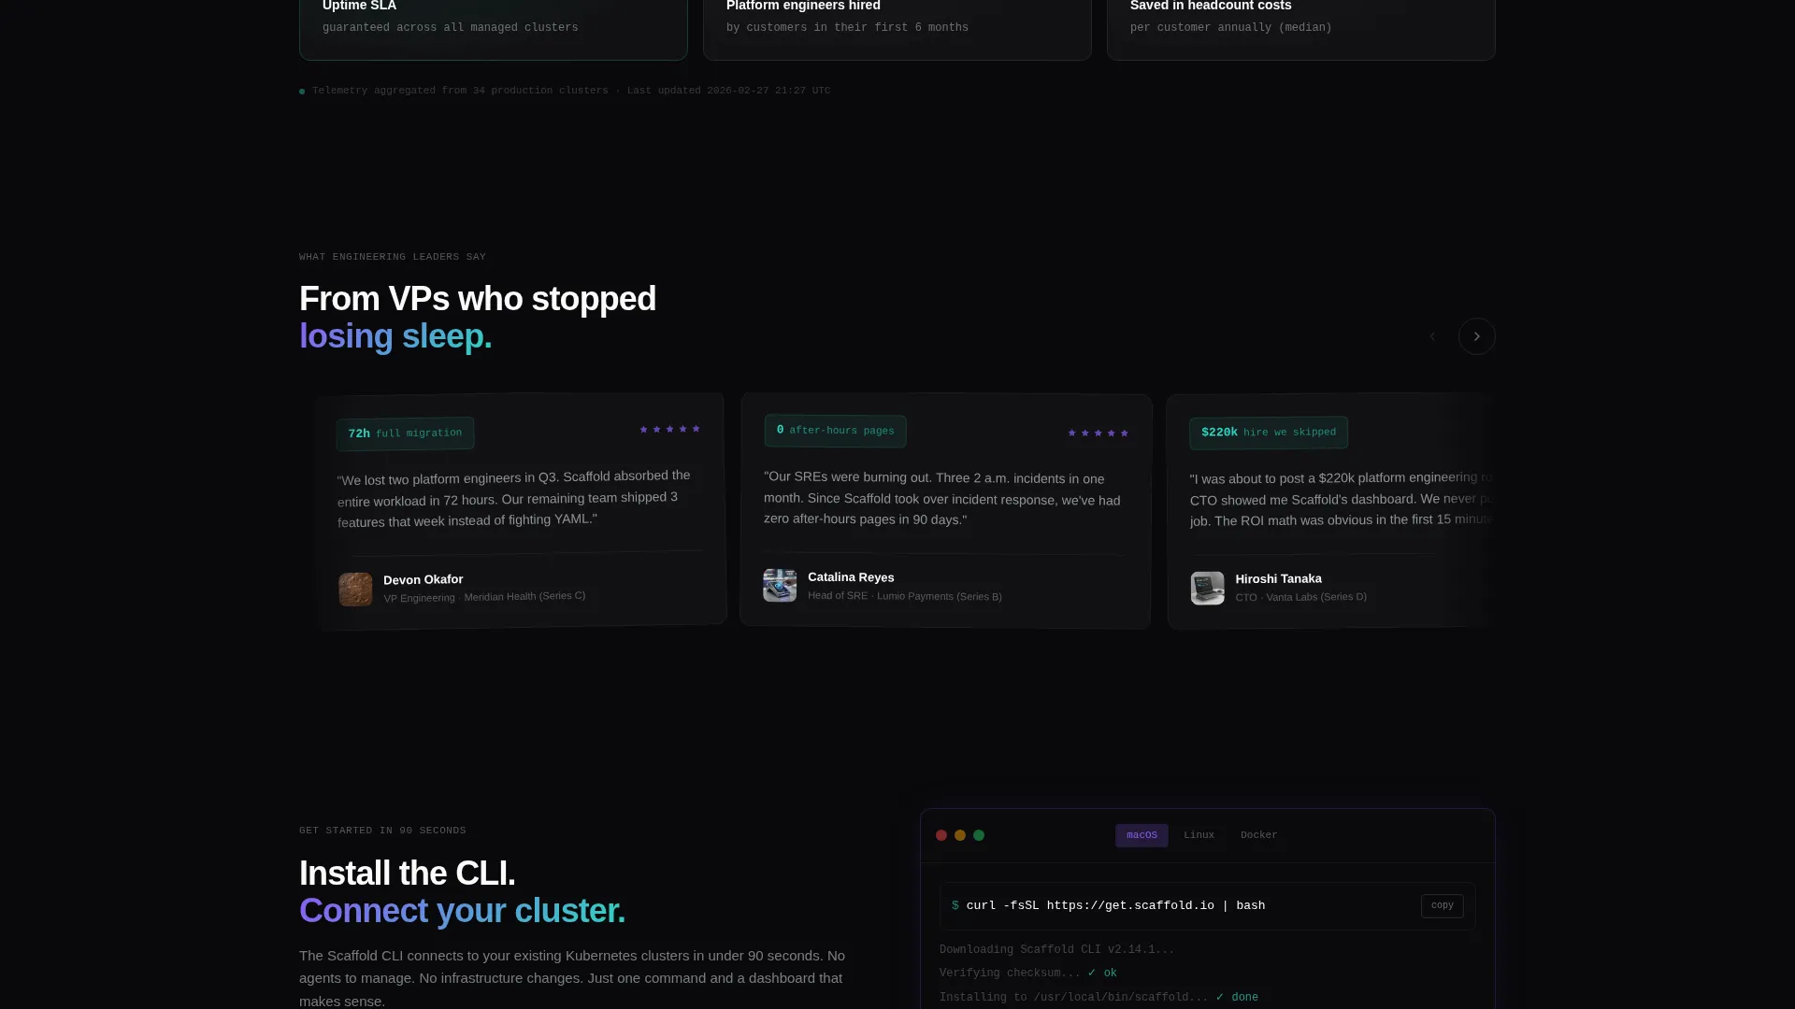The width and height of the screenshot is (1795, 1009).
Task: Click the Uptime SLA stat card
Action: pyautogui.click(x=493, y=28)
